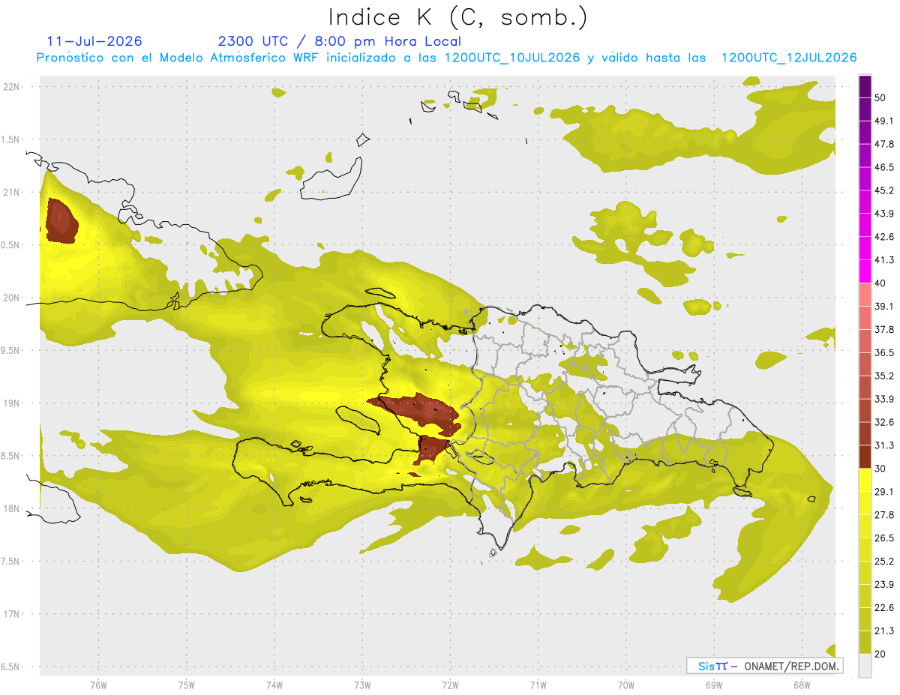Click the colorbar value "32.6"

pyautogui.click(x=884, y=422)
